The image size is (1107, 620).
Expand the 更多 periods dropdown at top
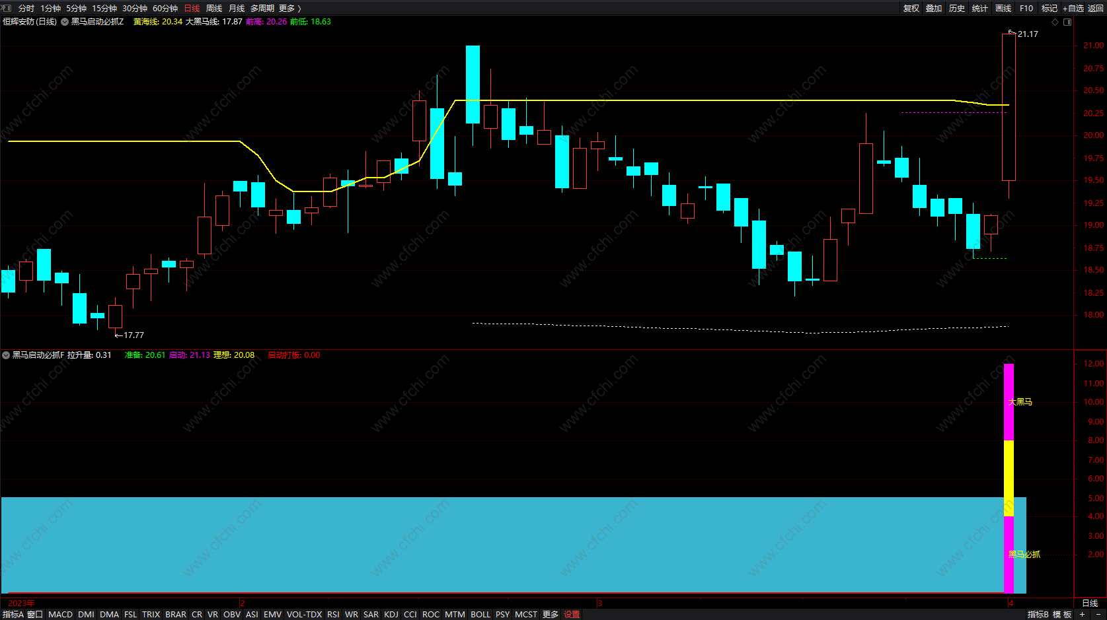click(x=289, y=8)
